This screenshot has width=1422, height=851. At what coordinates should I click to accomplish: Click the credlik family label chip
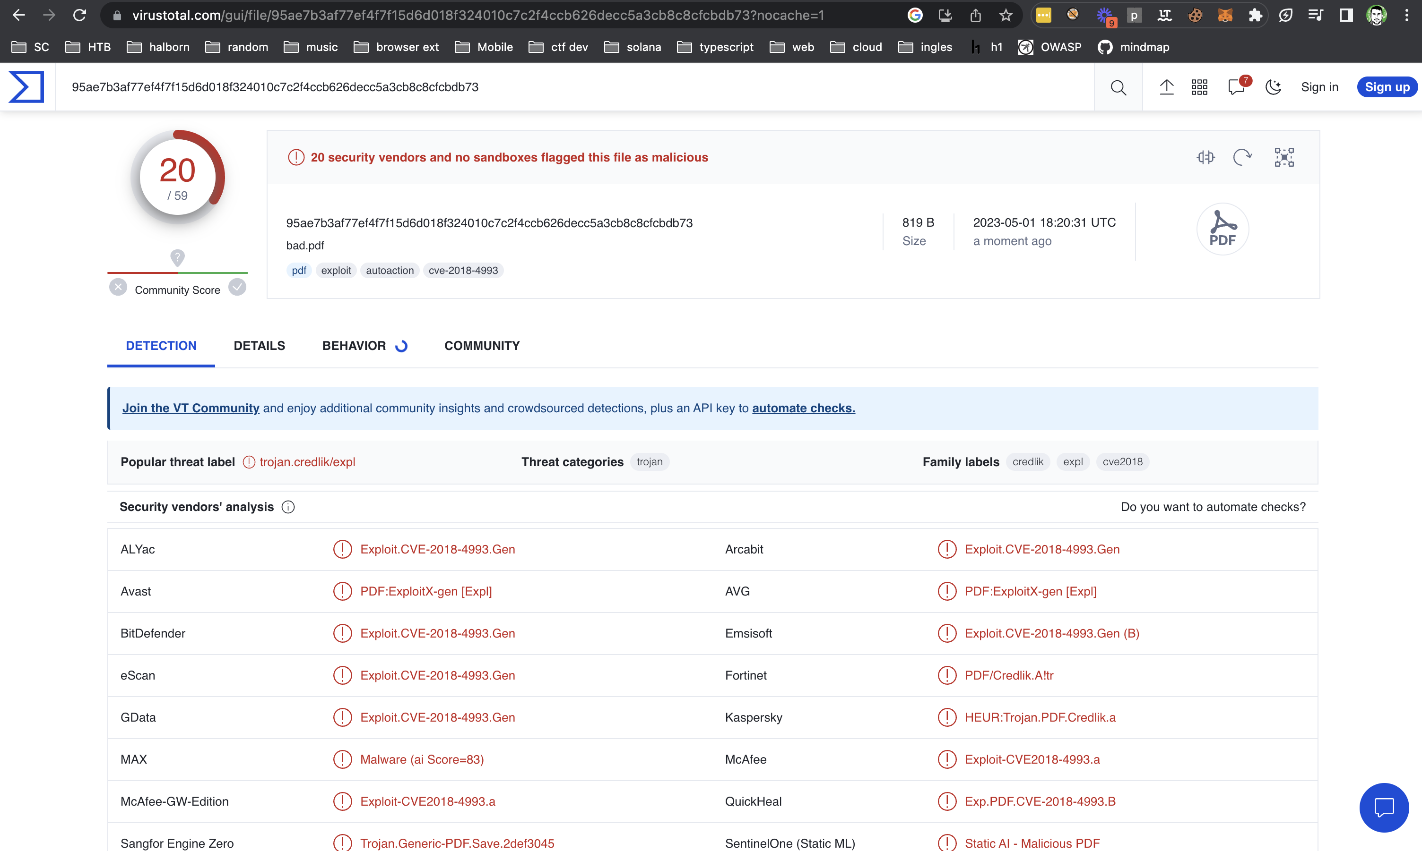coord(1028,462)
